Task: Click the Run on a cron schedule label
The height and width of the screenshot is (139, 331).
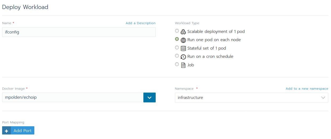Action: click(x=210, y=57)
